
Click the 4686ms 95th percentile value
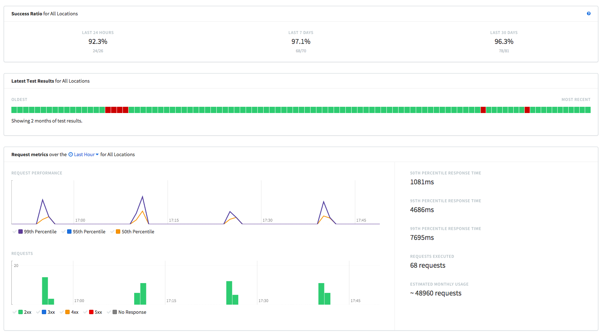(x=422, y=210)
